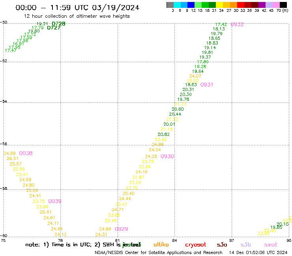Image resolution: width=292 pixels, height=256 pixels.
Task: Click the orange 30 ft legend swatch
Action: pos(234,5)
